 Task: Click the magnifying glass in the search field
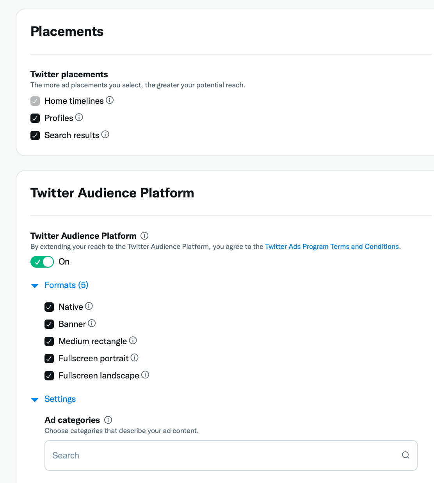[405, 455]
